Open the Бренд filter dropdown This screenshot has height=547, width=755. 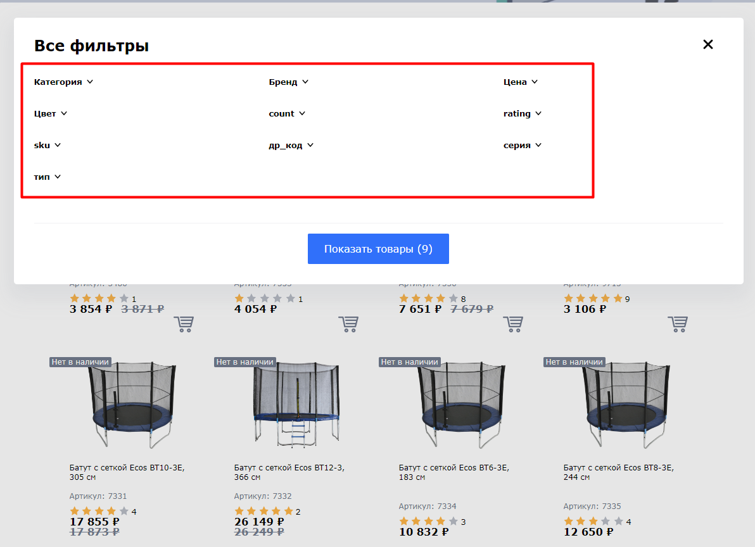pyautogui.click(x=288, y=82)
